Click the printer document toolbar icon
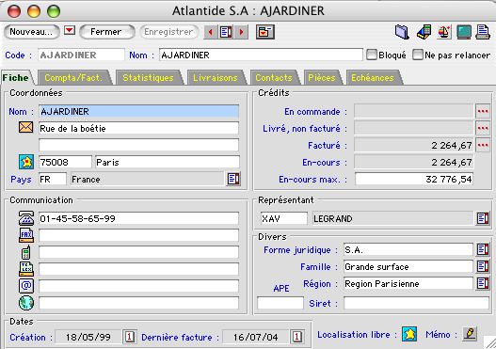Image resolution: width=496 pixels, height=349 pixels. point(483,32)
